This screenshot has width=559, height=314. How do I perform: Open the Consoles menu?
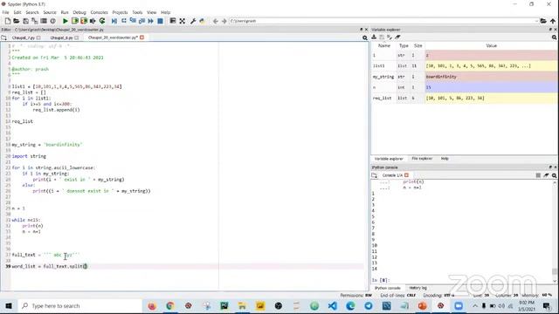click(99, 12)
